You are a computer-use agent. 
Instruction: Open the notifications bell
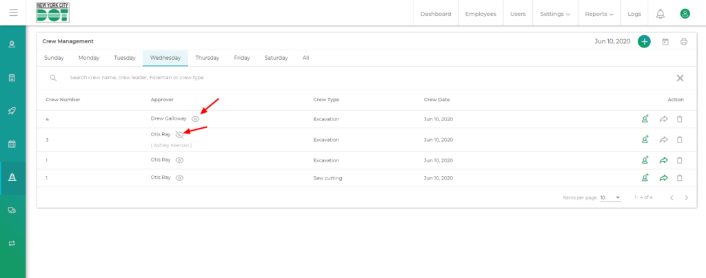[x=660, y=14]
